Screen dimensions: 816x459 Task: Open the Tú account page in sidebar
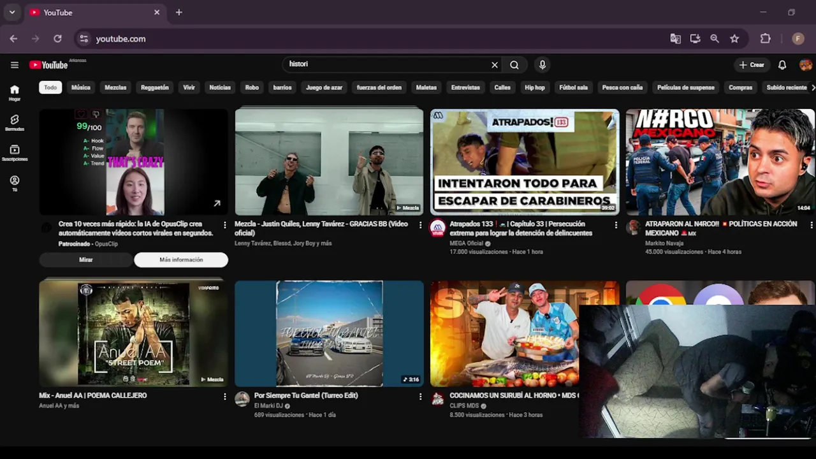pyautogui.click(x=15, y=184)
